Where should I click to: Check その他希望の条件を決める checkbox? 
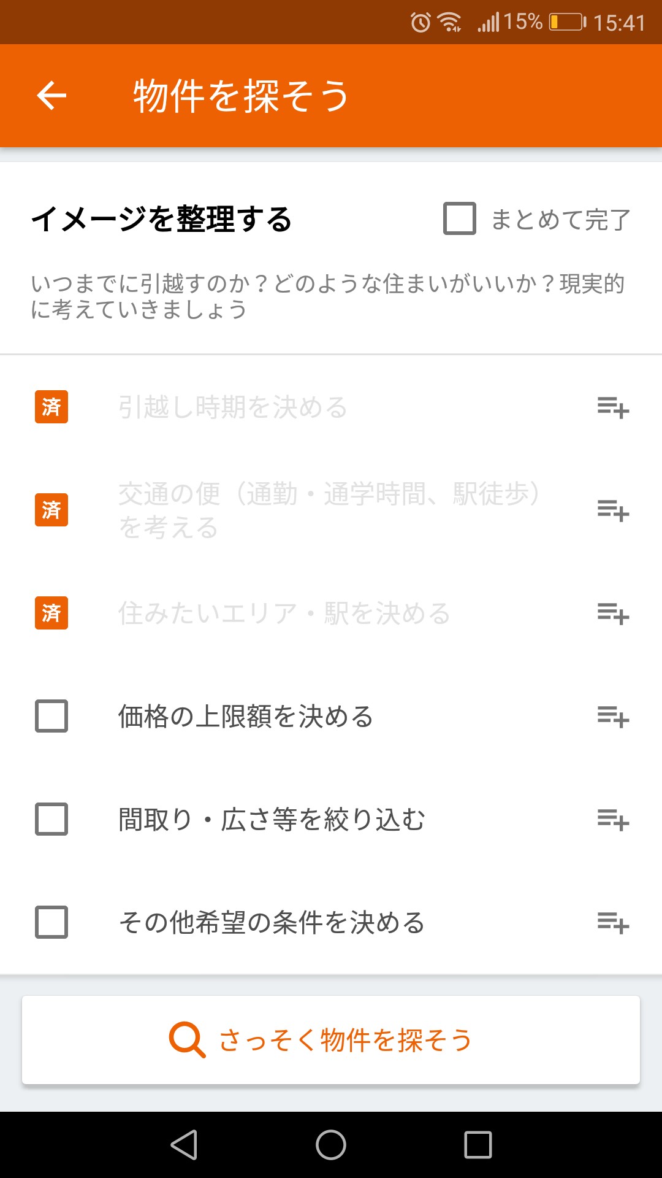(51, 922)
